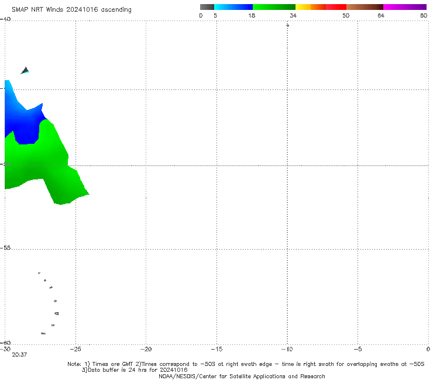Click the "Data buffer is 24 hrs" note line
This screenshot has width=433, height=380.
(x=135, y=370)
